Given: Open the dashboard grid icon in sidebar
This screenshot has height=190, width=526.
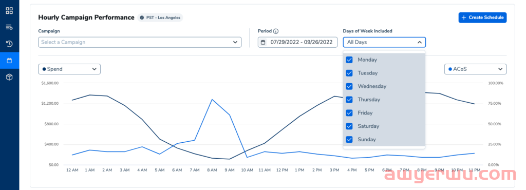Looking at the screenshot, I should pos(9,10).
